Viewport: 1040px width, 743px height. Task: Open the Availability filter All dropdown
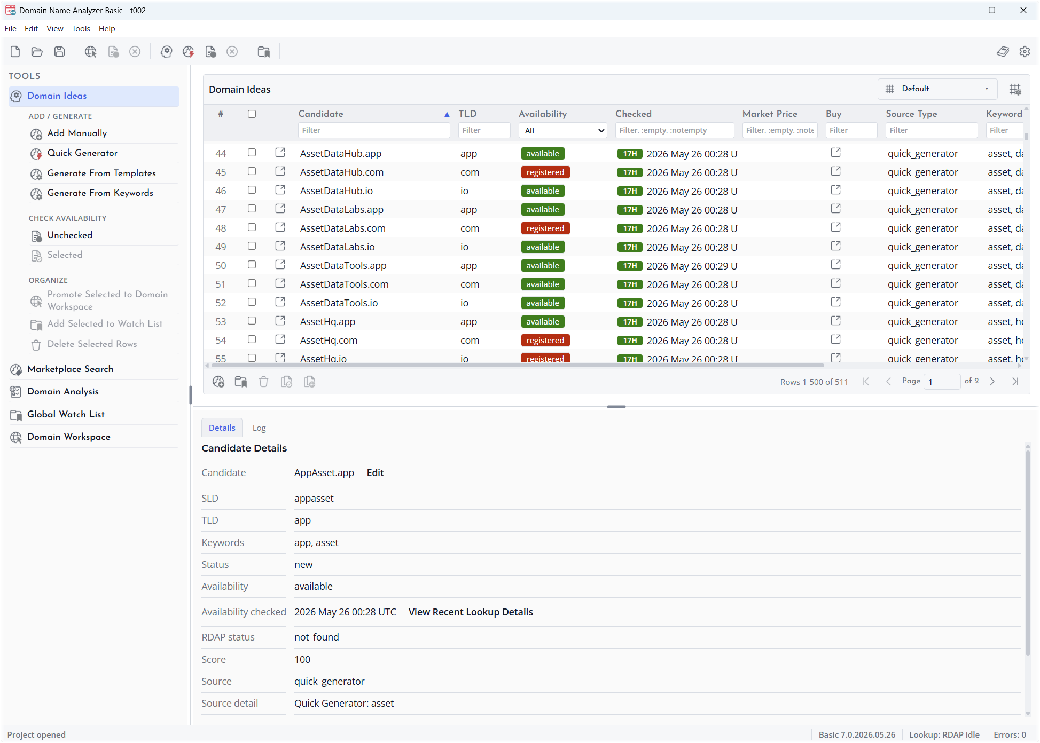click(563, 130)
